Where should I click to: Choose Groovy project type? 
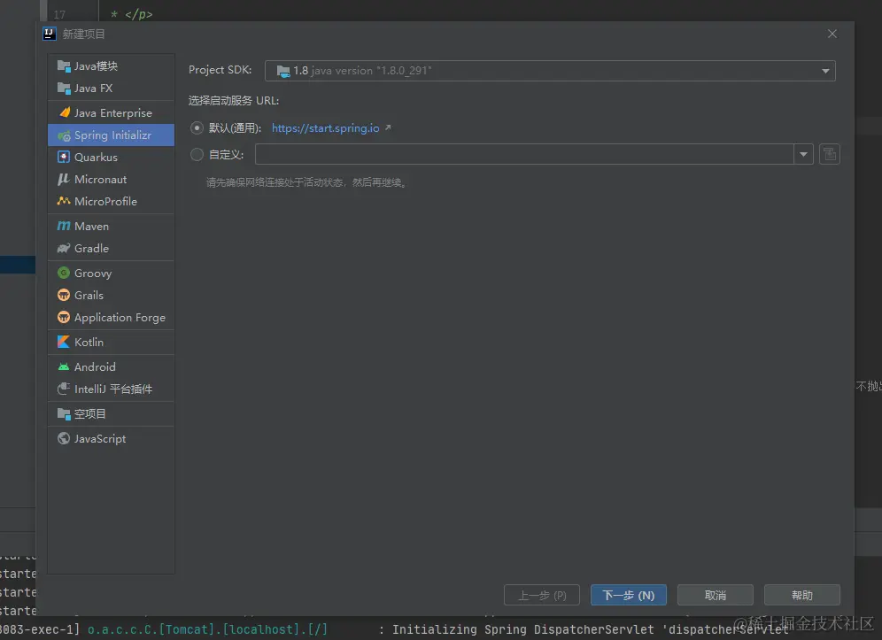[x=111, y=273]
